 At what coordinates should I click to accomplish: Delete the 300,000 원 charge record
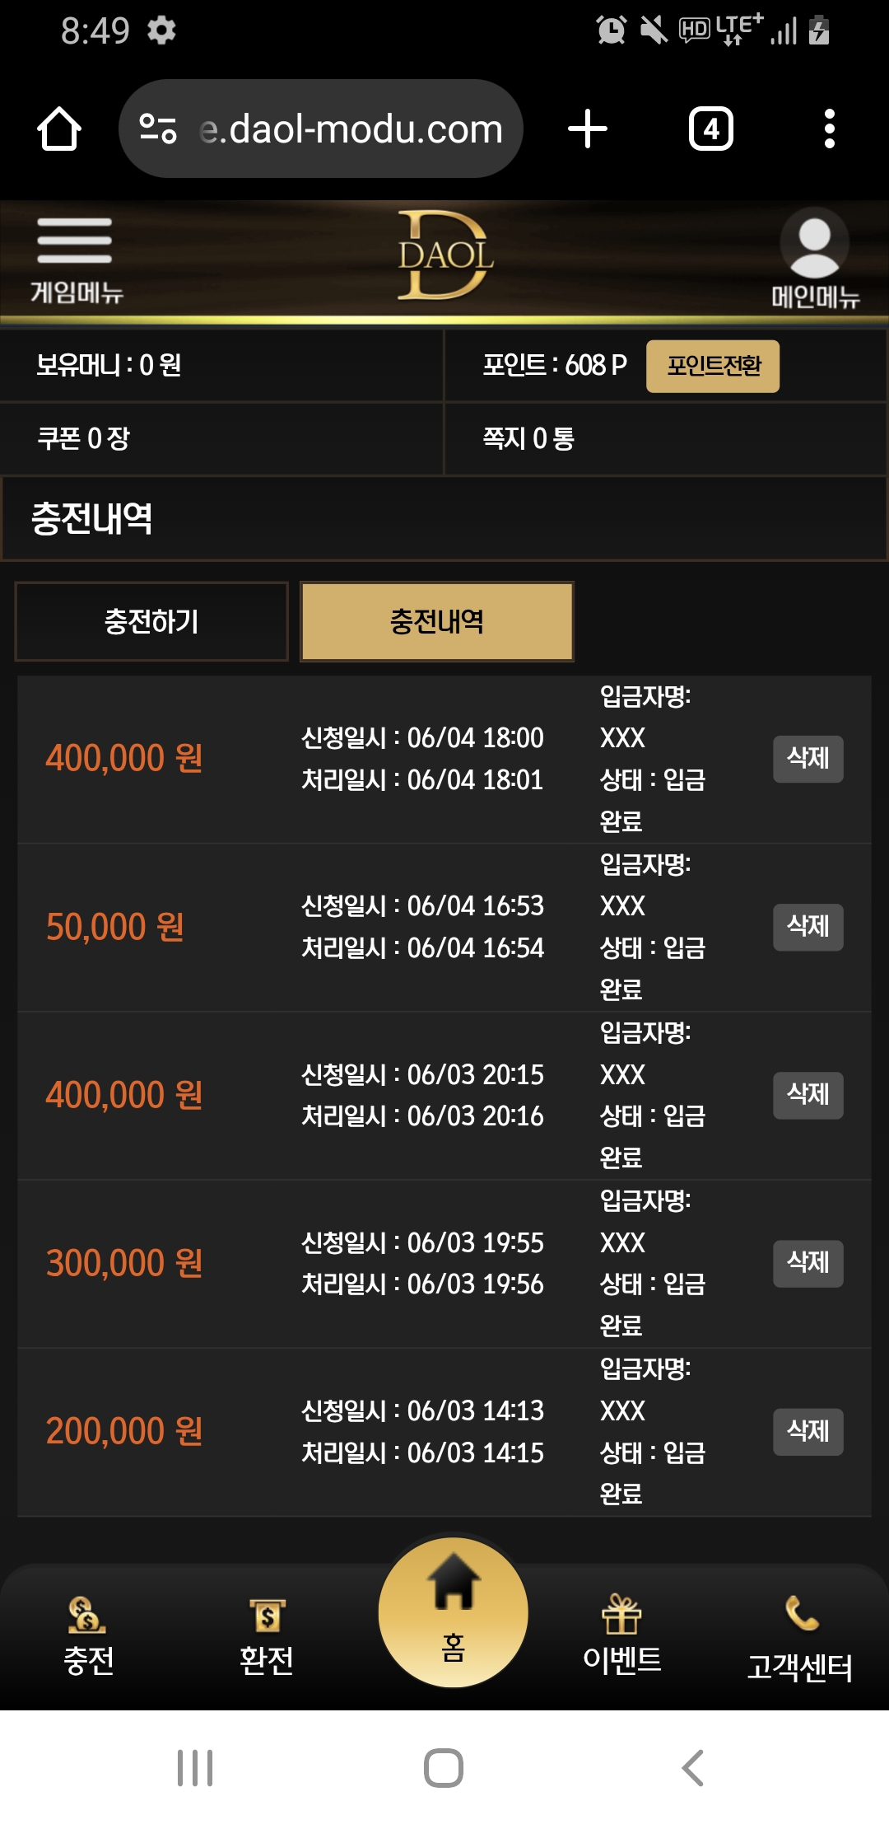click(x=808, y=1263)
